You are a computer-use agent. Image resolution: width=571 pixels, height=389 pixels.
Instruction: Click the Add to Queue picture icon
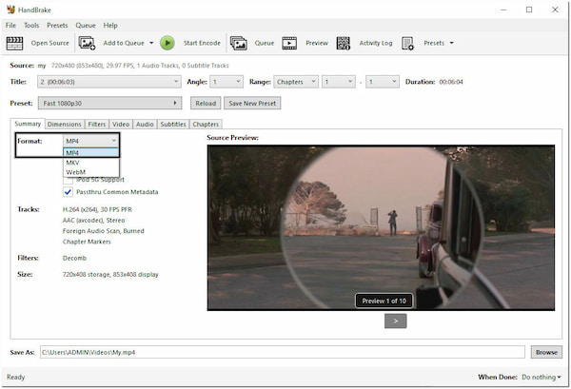coord(87,44)
